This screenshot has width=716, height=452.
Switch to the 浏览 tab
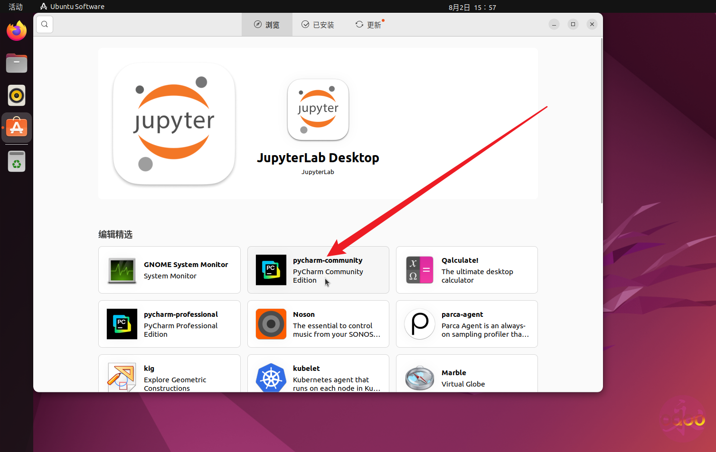pos(267,25)
